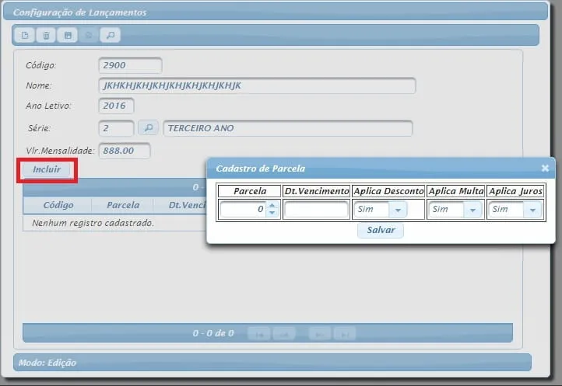Focus the Parcela number field
The image size is (562, 386).
[x=244, y=209]
